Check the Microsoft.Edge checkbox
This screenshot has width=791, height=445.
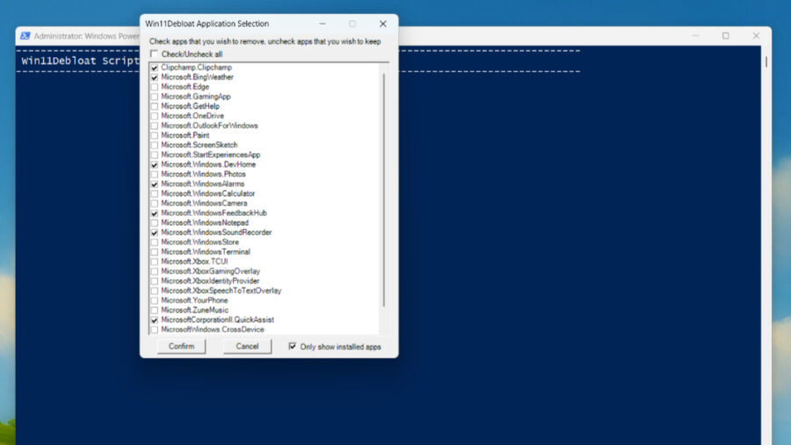pos(155,87)
